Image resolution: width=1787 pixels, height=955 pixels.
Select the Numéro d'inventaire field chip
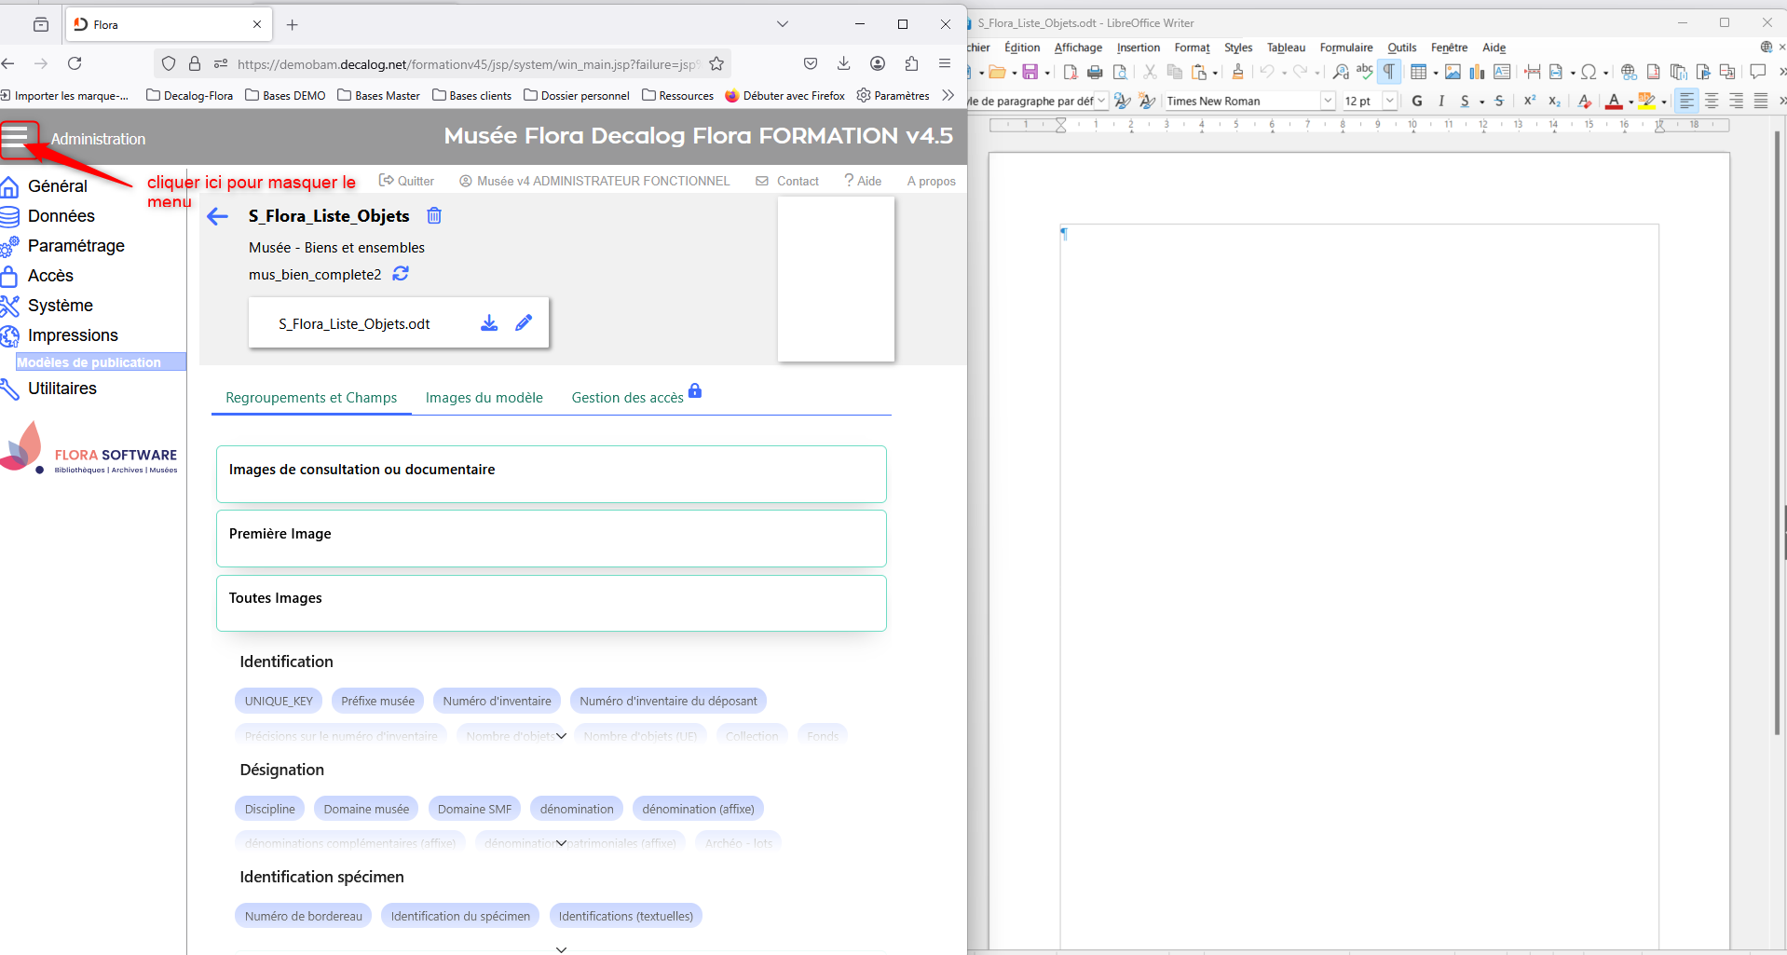click(x=497, y=702)
